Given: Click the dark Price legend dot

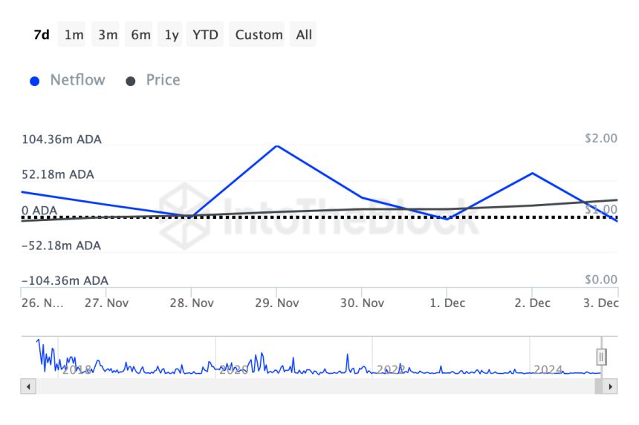Looking at the screenshot, I should coord(131,81).
